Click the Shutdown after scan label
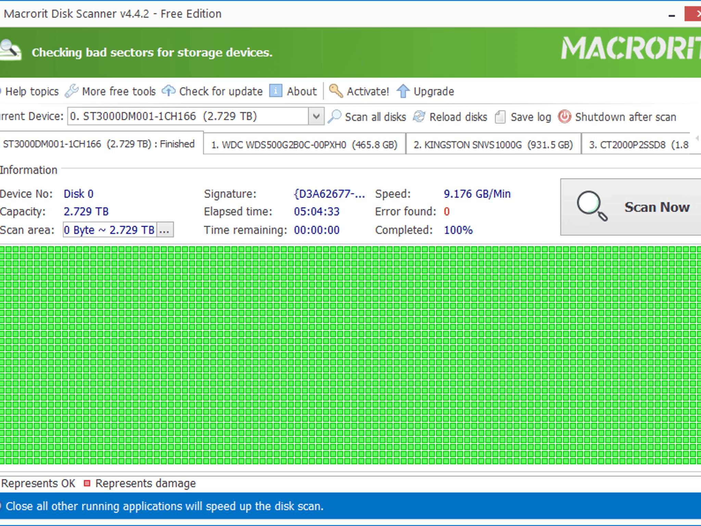 click(x=626, y=117)
